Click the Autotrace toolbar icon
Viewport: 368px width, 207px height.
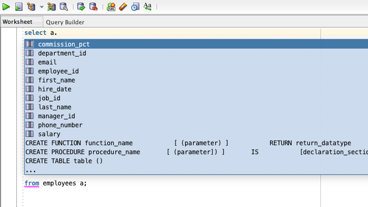[51, 7]
